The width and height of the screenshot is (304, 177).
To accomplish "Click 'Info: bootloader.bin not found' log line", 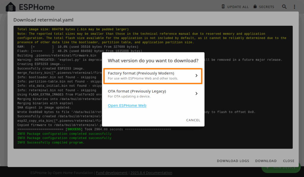I will coord(57,77).
